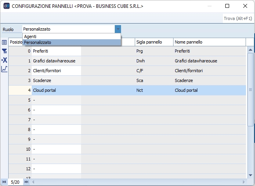Select Agenti from the role list
255x186 pixels.
click(x=72, y=36)
